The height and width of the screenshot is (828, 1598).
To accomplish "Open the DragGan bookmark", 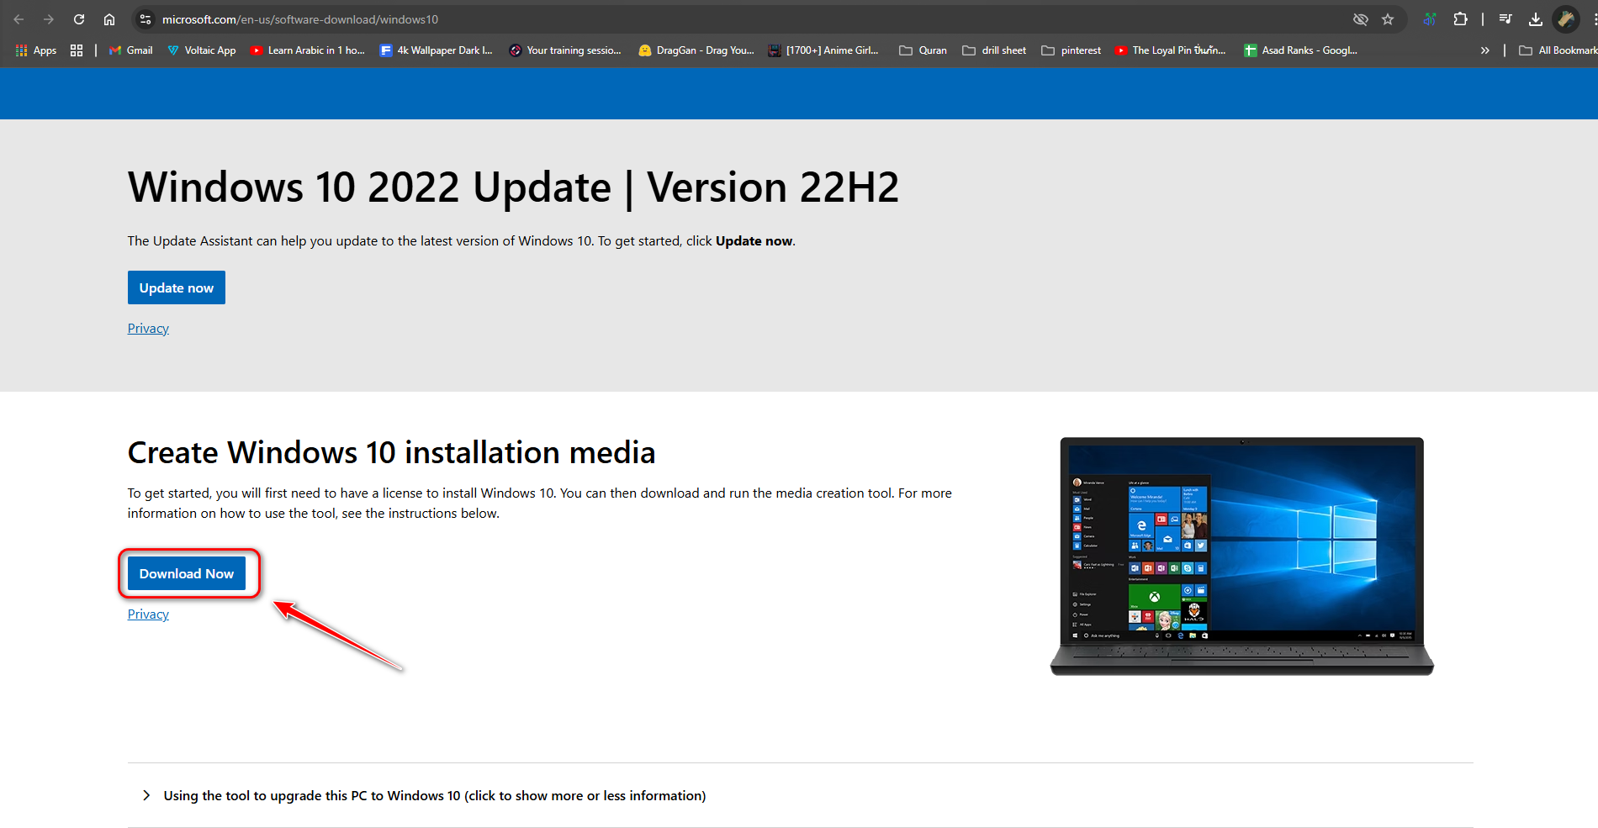I will coord(696,50).
